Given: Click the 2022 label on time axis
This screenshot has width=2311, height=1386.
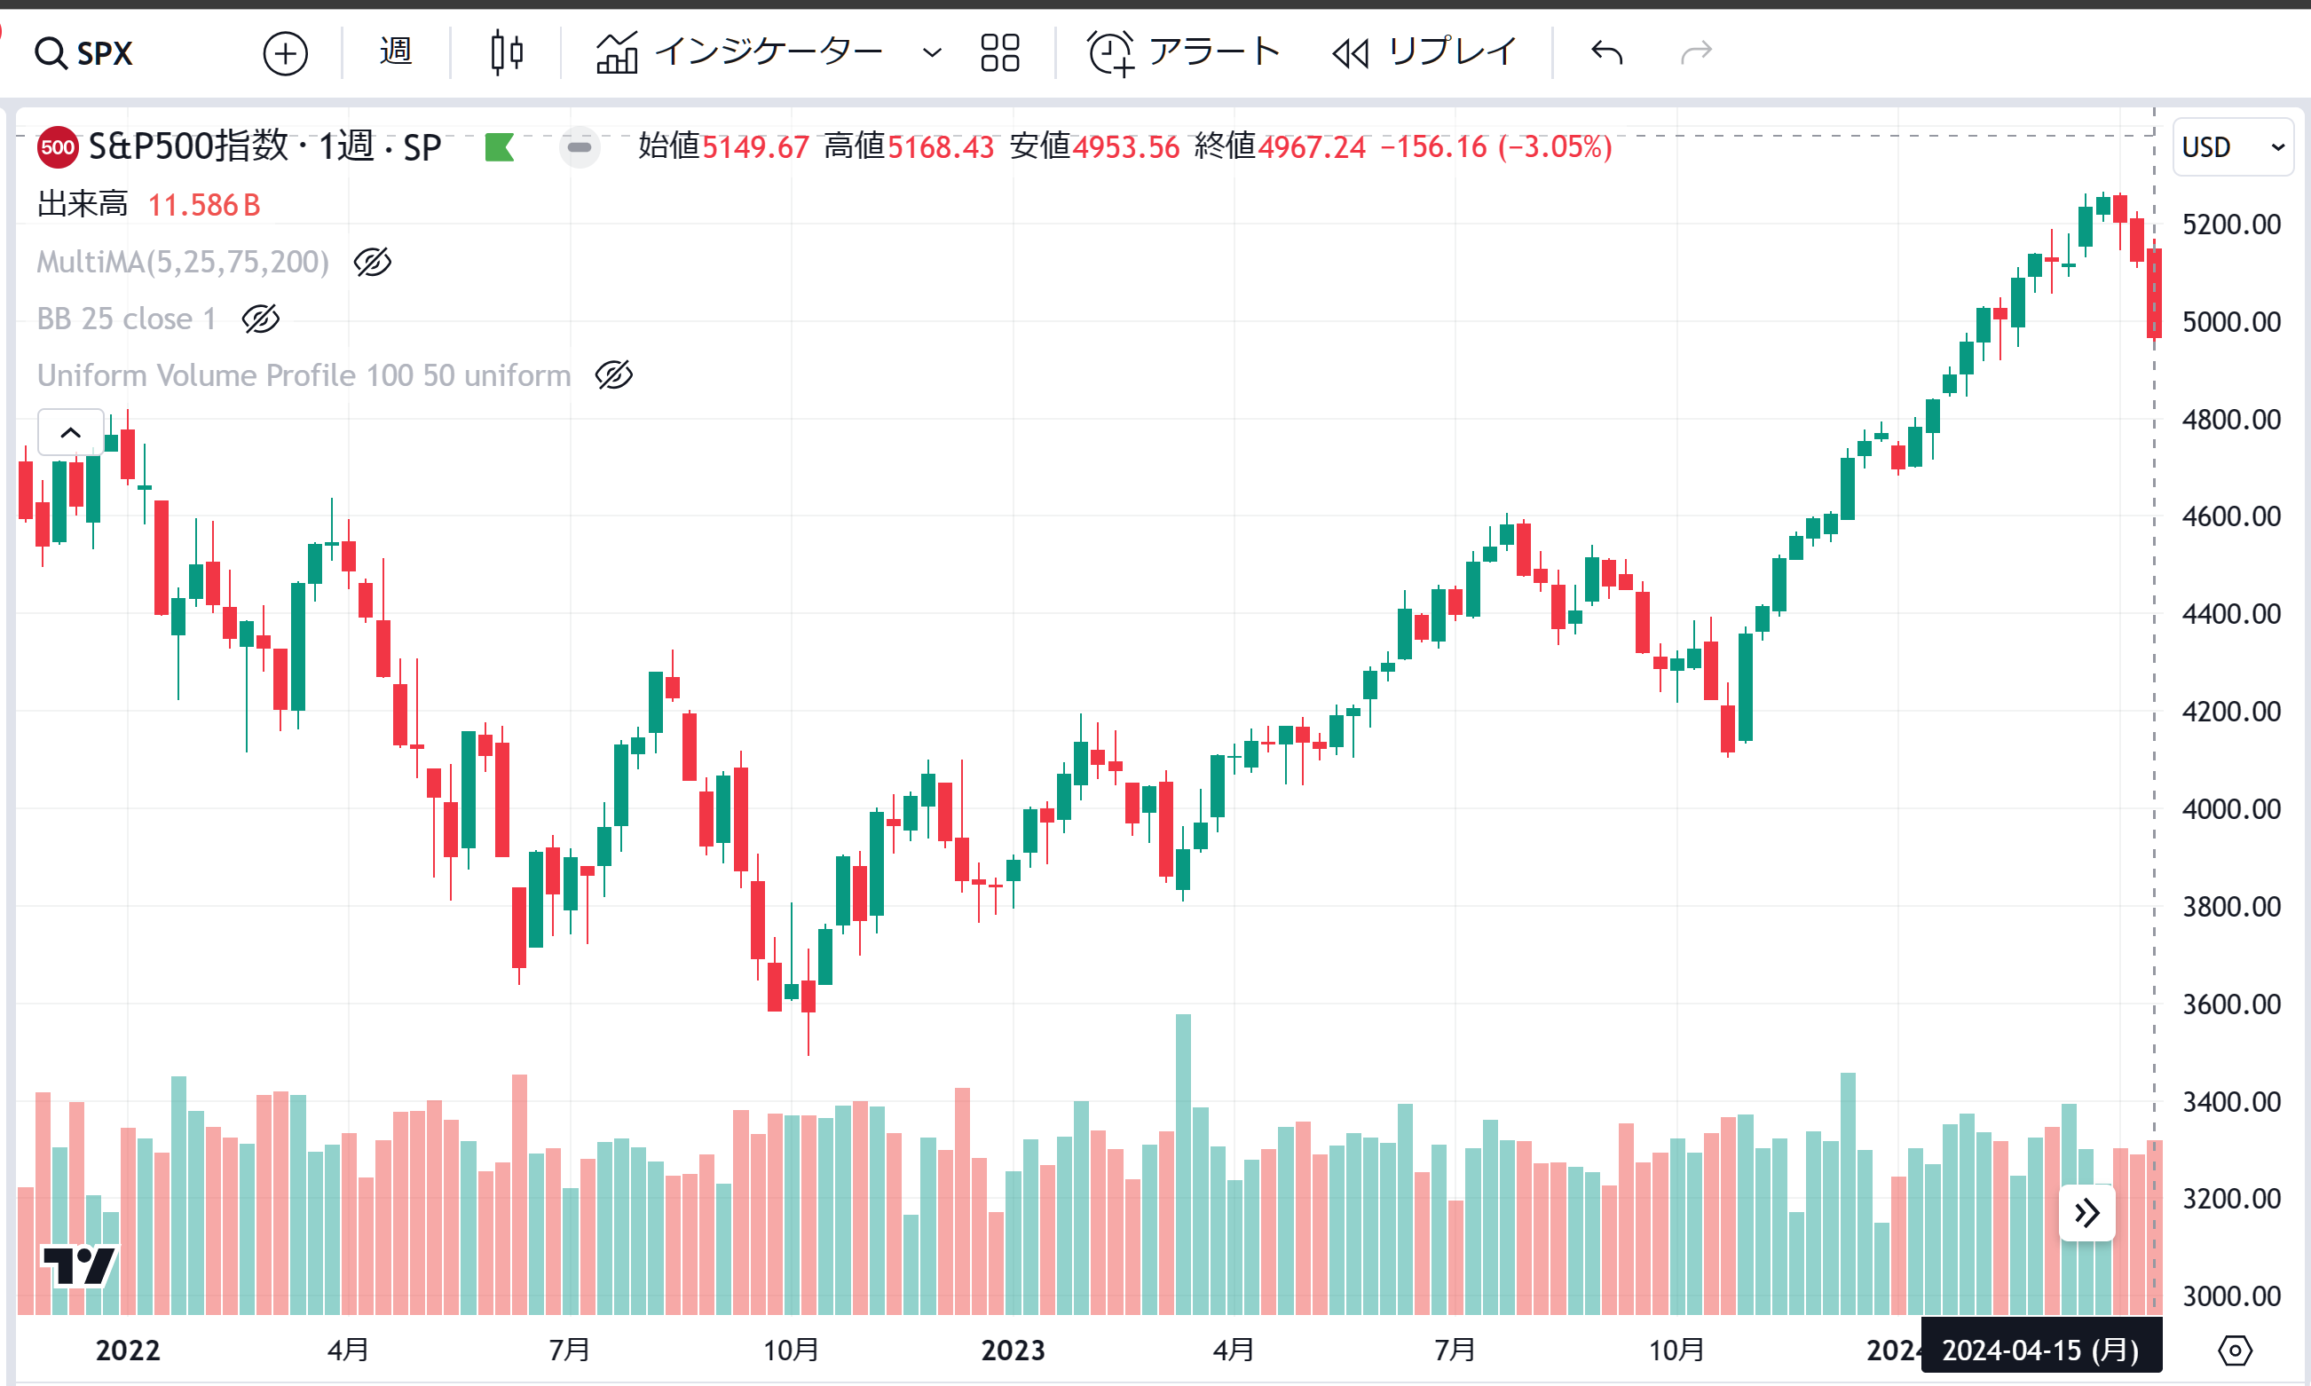Looking at the screenshot, I should (128, 1350).
